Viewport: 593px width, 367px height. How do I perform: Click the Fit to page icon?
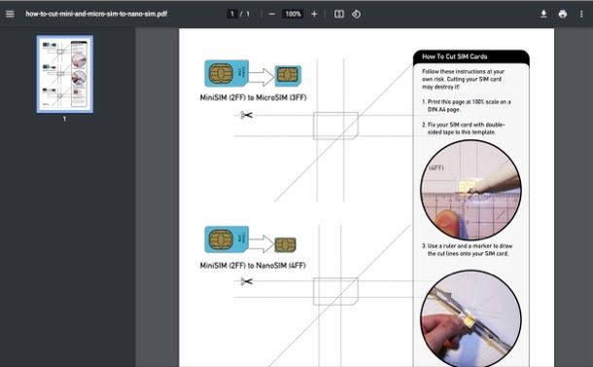[339, 14]
